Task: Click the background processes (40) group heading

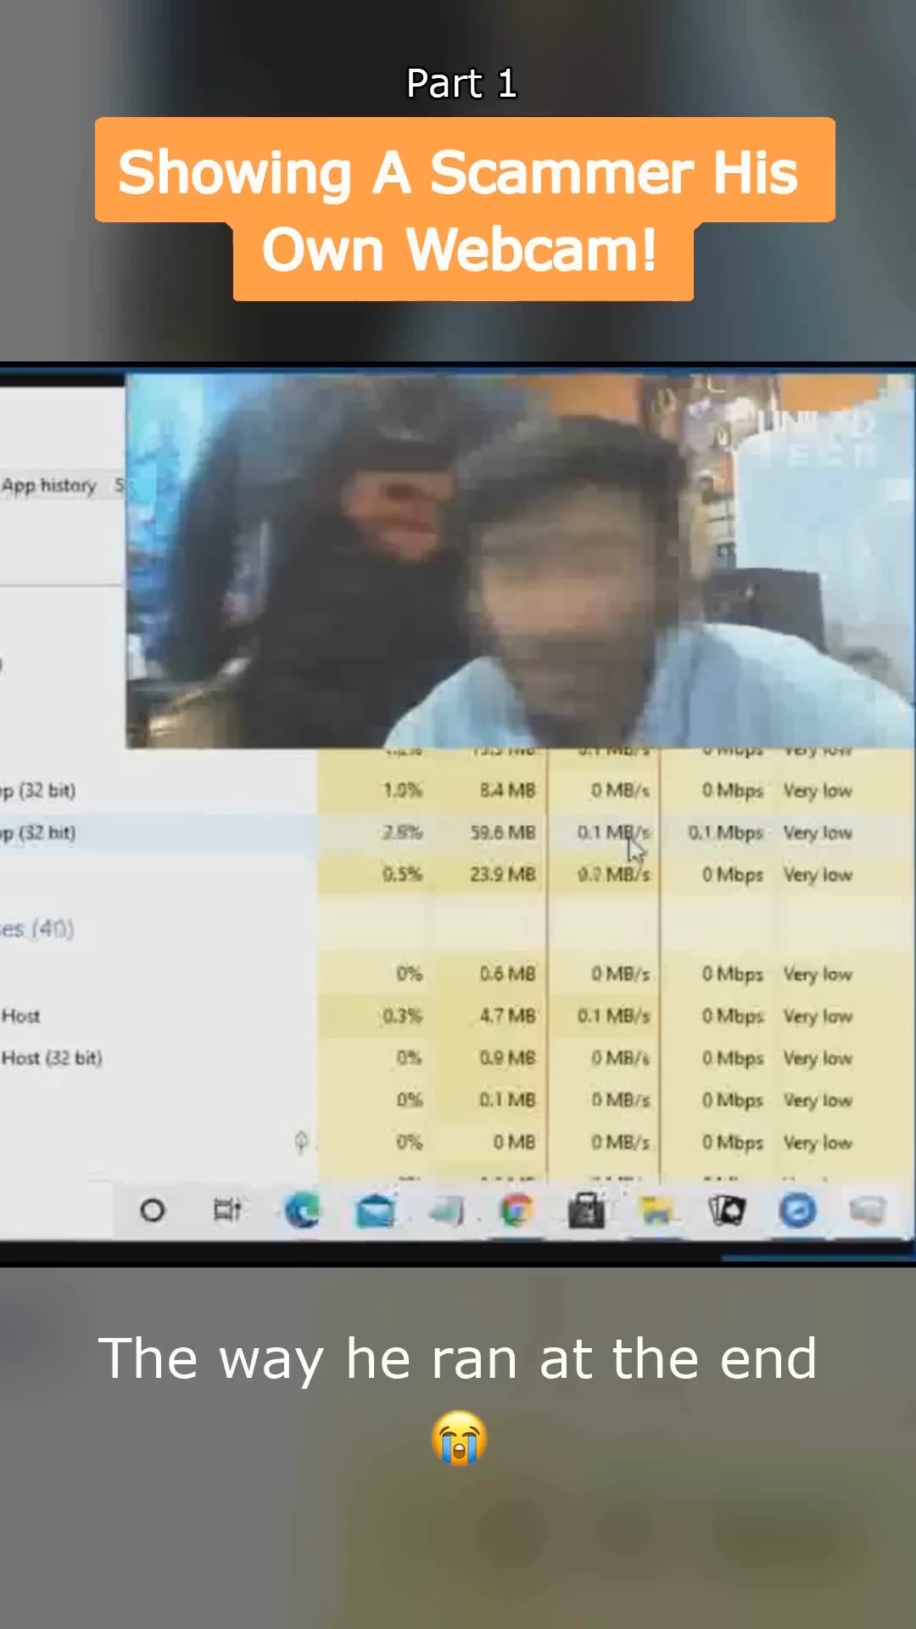Action: tap(37, 929)
